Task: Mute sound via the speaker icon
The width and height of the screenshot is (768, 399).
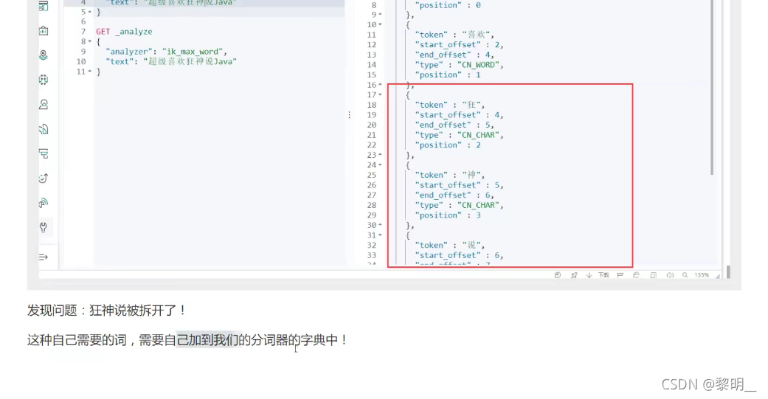Action: [670, 275]
